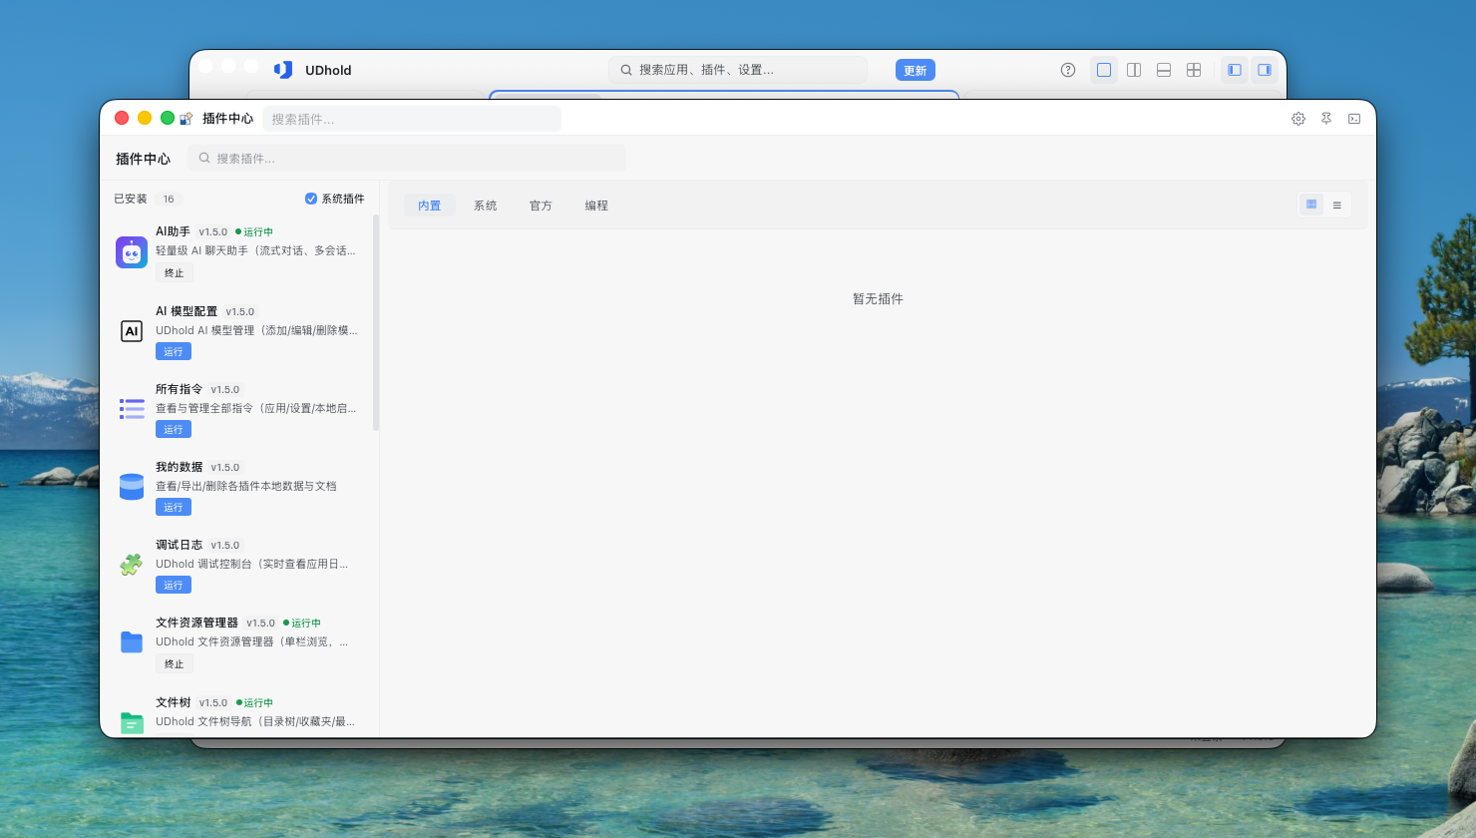Click the 文件树 plugin title
Viewport: 1476px width, 838px height.
point(174,702)
